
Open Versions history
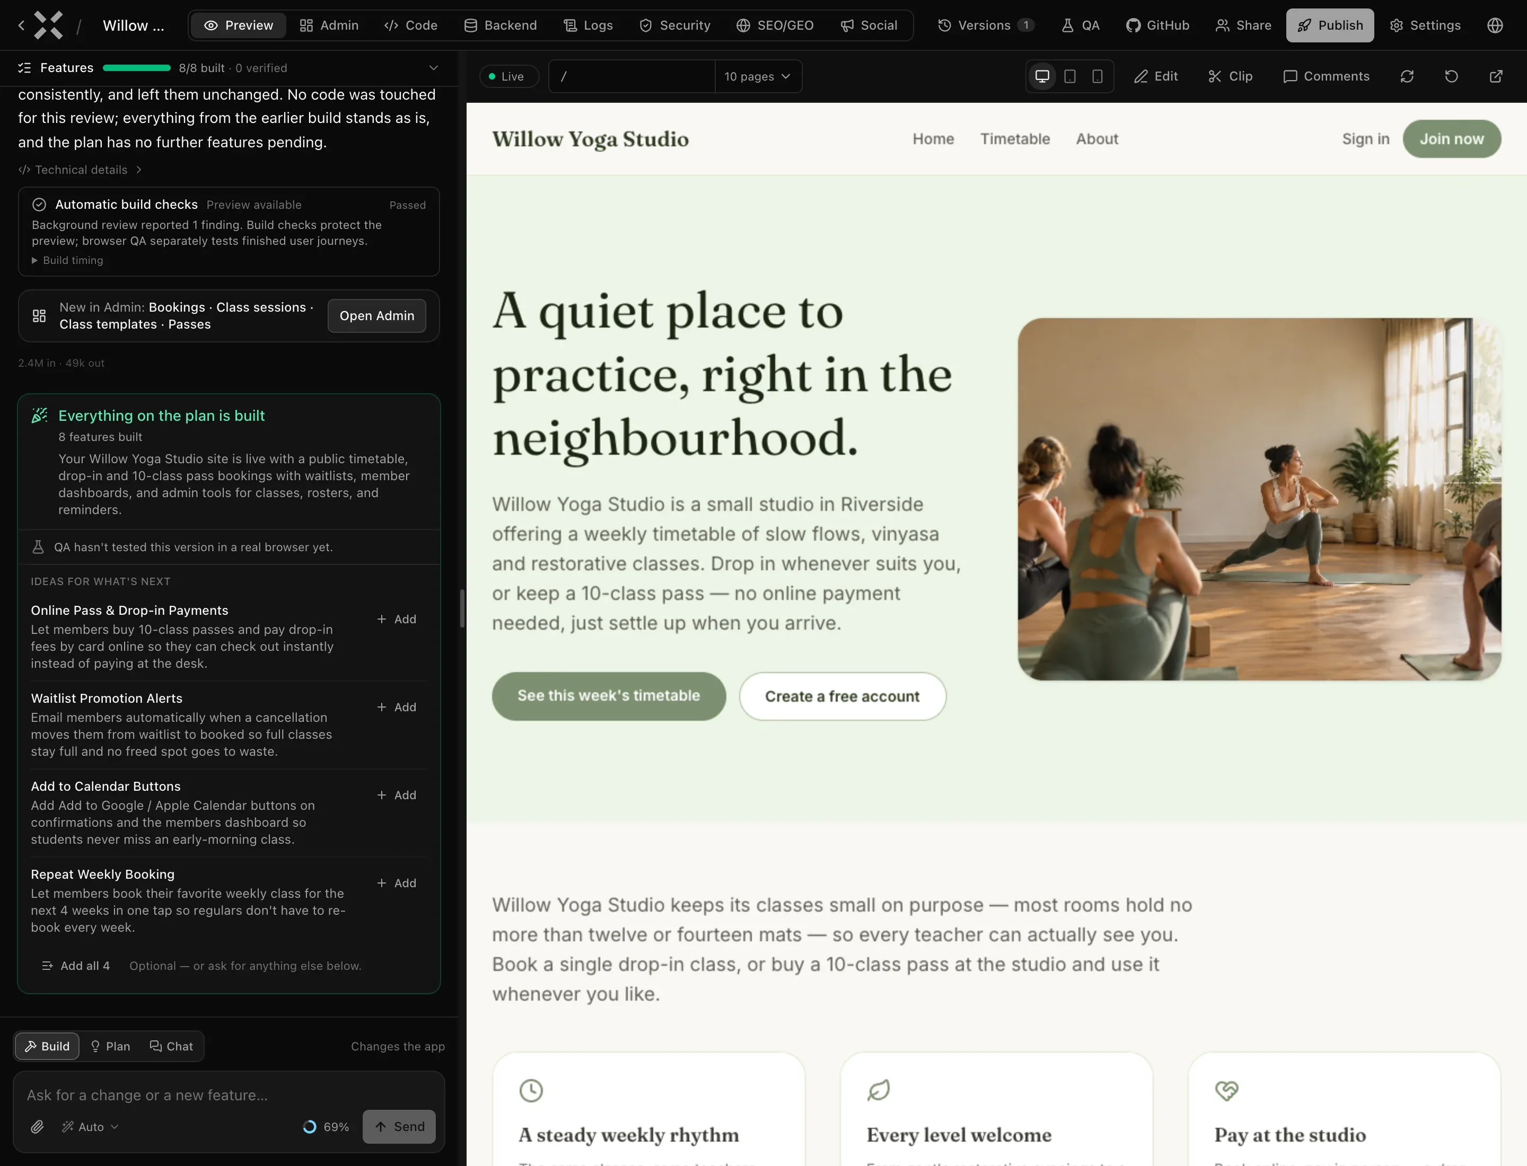(x=985, y=25)
